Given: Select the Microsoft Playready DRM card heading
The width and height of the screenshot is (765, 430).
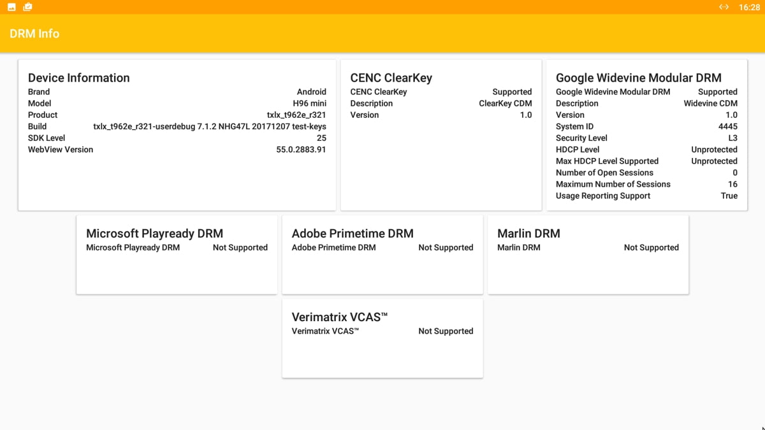Looking at the screenshot, I should tap(154, 233).
